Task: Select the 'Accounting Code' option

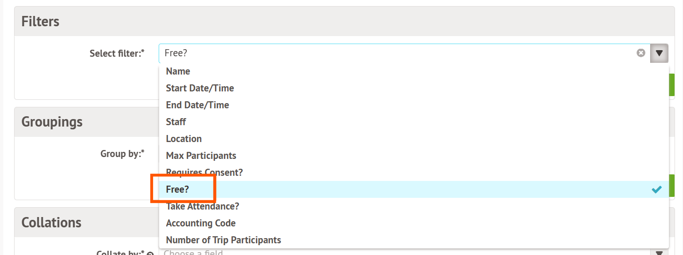Action: click(x=200, y=223)
